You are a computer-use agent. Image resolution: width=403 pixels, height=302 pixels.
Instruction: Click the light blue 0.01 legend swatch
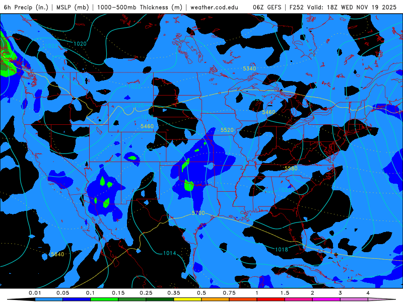[x=49, y=299]
